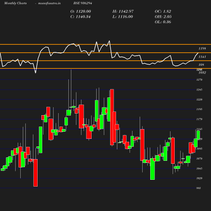Click the 1270 price axis label

[x=199, y=80]
